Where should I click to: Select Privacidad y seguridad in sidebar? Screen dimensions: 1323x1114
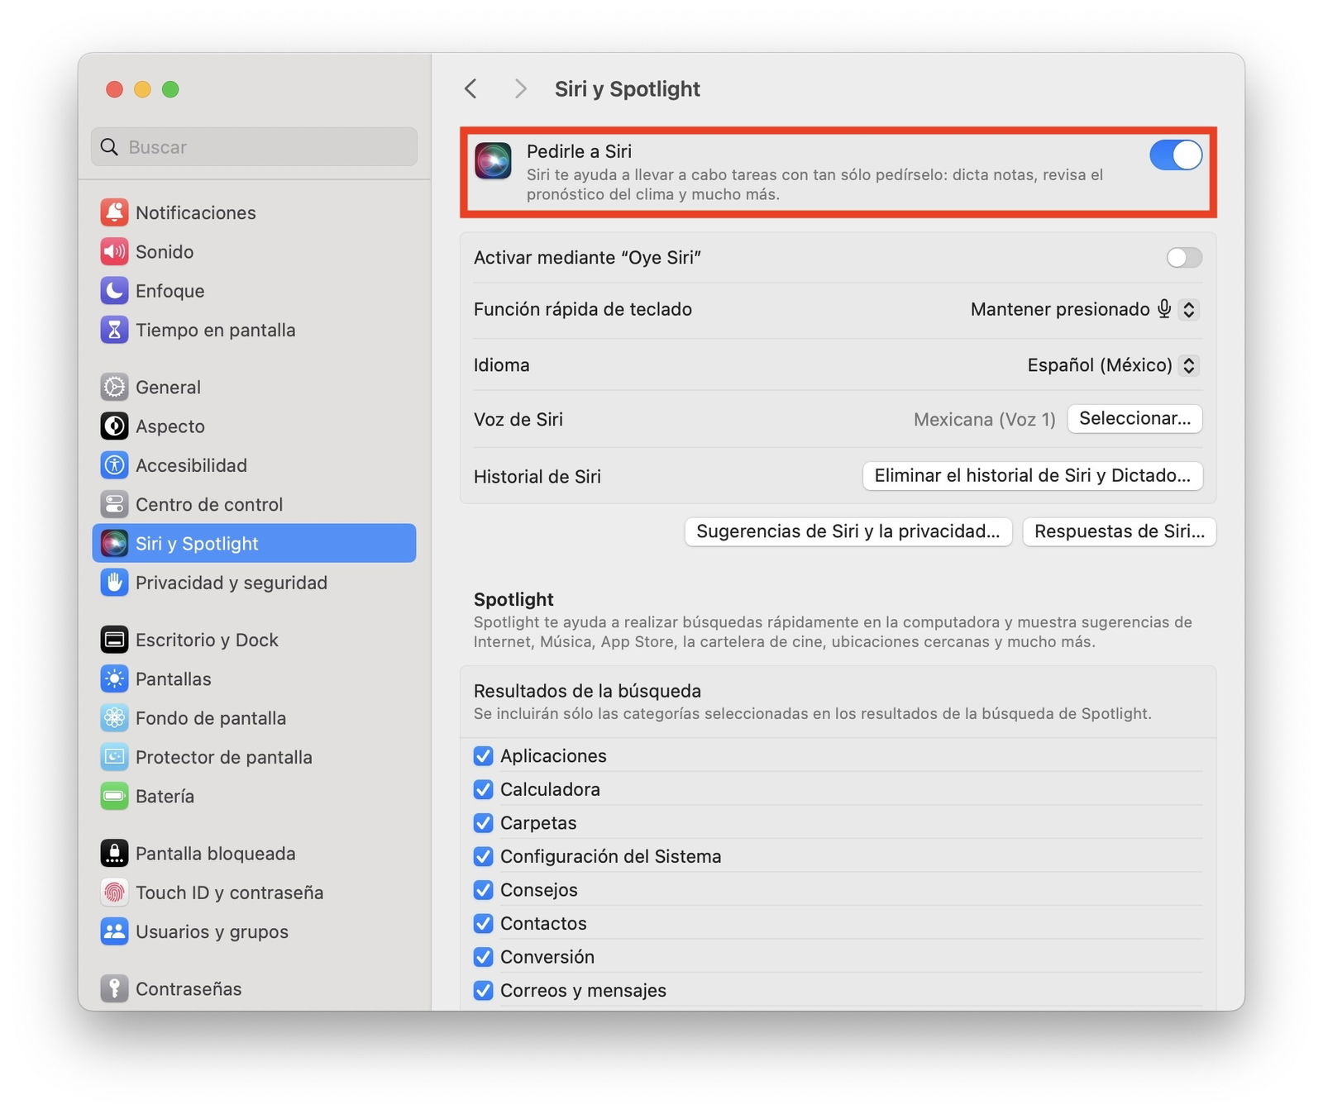[x=254, y=583]
